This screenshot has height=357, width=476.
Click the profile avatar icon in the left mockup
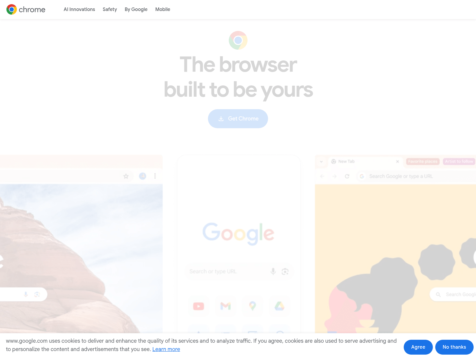tap(143, 176)
